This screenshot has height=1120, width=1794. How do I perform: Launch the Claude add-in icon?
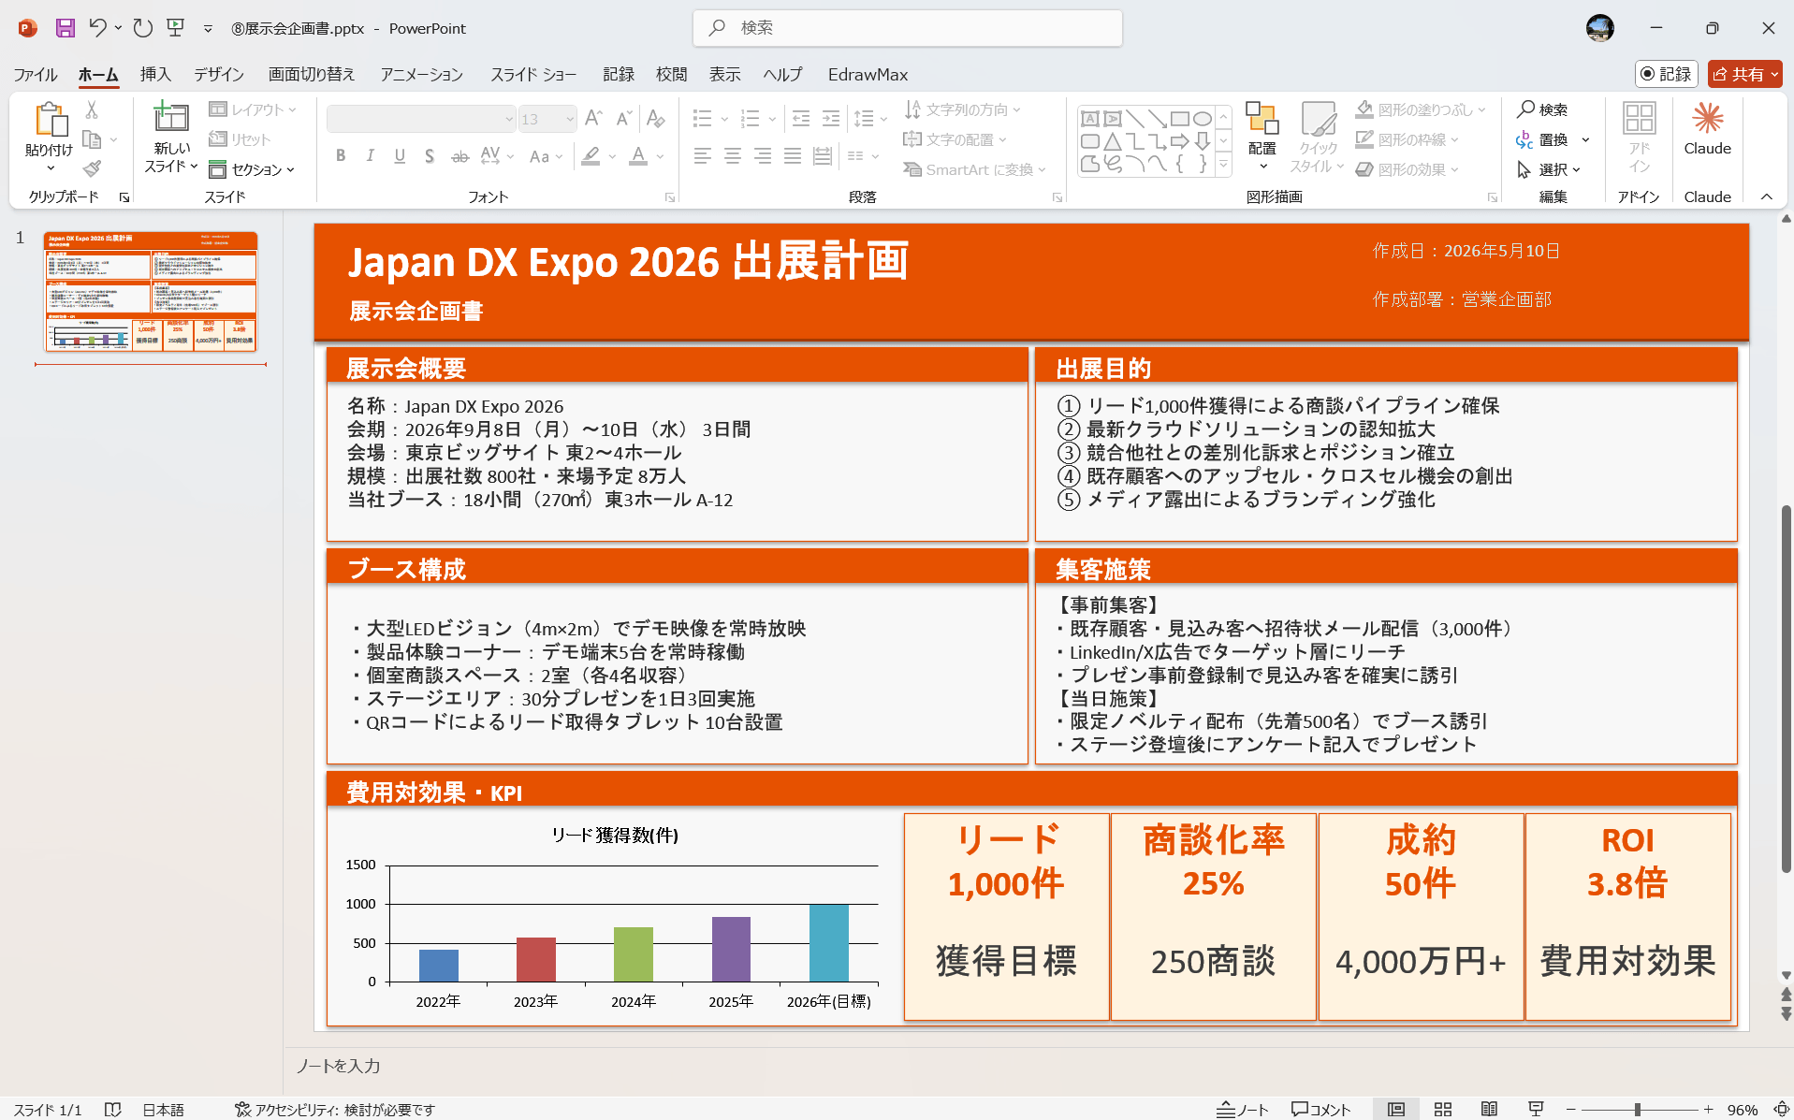(x=1707, y=119)
